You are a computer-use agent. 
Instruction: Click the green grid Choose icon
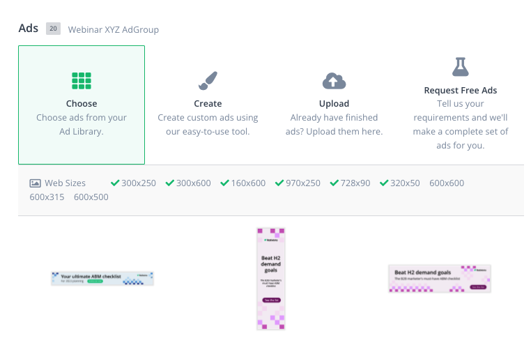pyautogui.click(x=82, y=81)
